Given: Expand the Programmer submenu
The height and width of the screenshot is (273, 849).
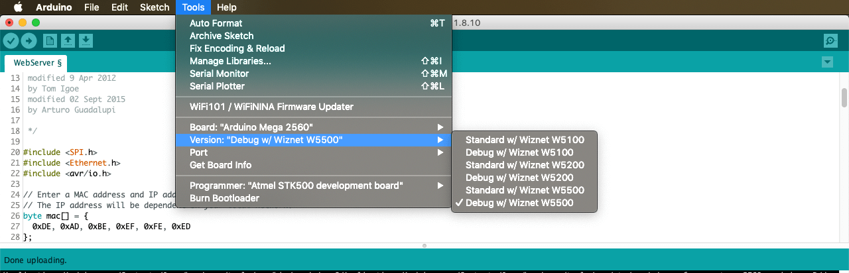Looking at the screenshot, I should click(x=314, y=186).
